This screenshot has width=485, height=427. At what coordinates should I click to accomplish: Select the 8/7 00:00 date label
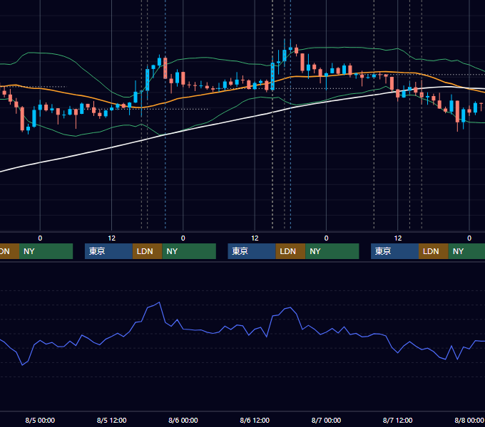pyautogui.click(x=326, y=420)
